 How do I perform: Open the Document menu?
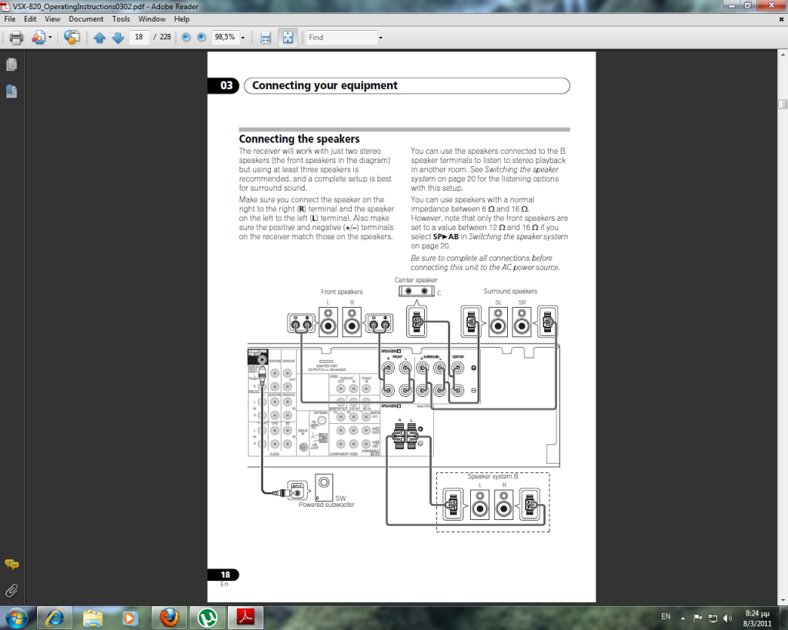click(86, 19)
